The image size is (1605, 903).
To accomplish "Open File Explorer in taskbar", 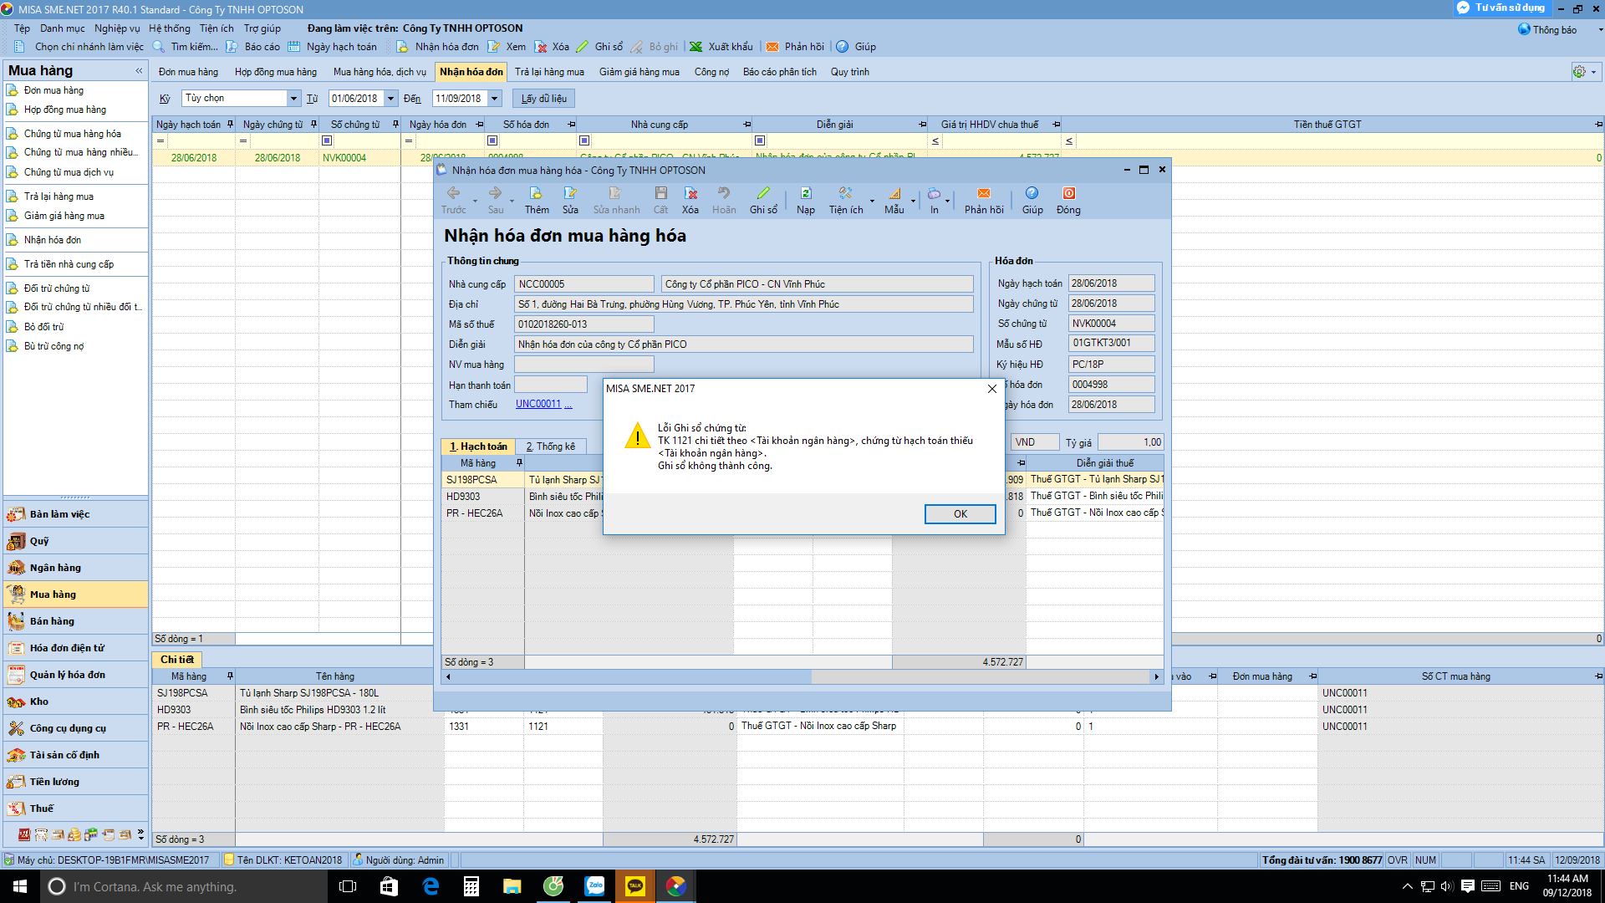I will coord(512,886).
